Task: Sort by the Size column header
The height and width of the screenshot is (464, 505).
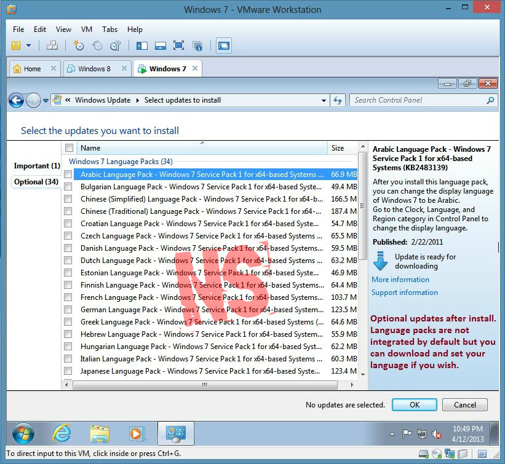Action: 343,148
